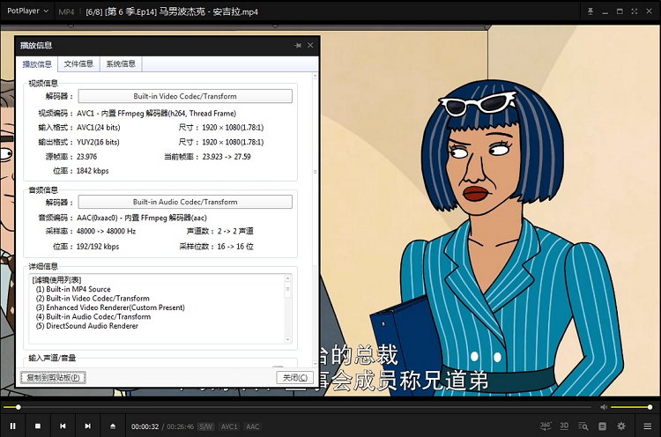The height and width of the screenshot is (437, 661).
Task: Enable 3D video mode
Action: 564,426
